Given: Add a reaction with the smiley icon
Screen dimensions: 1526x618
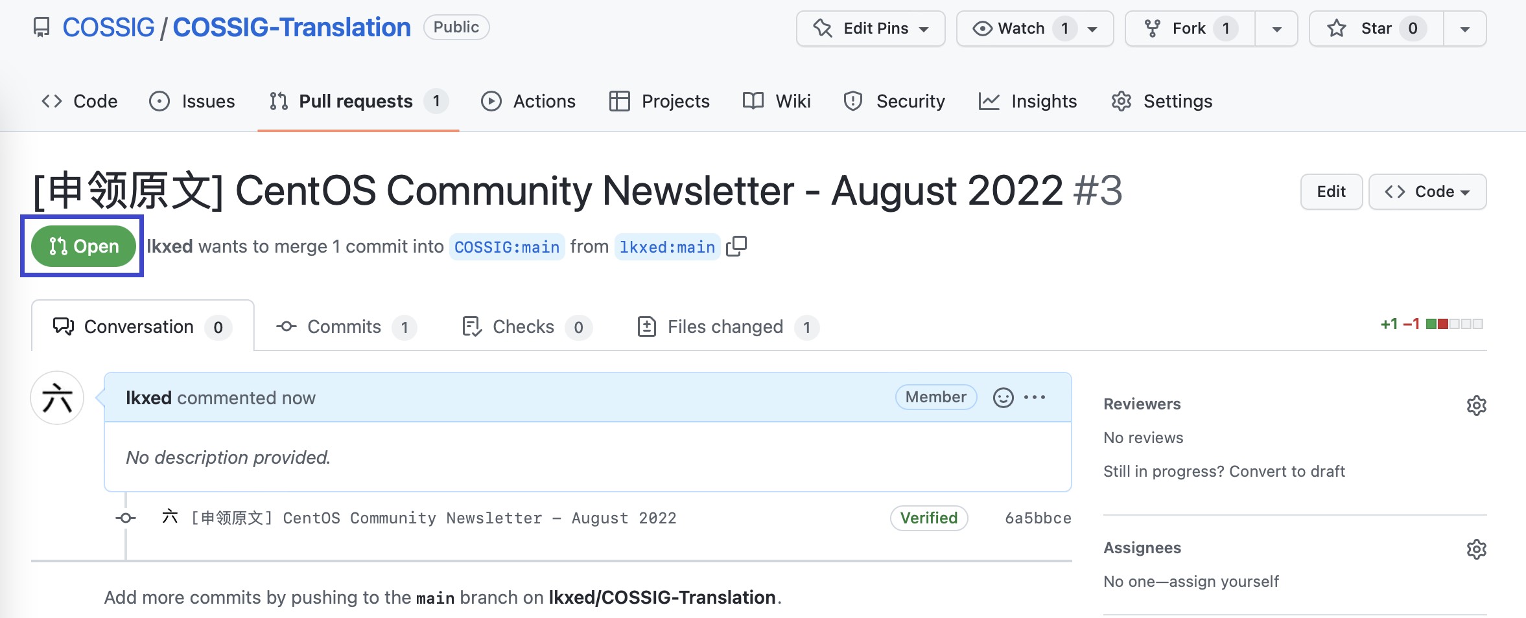Looking at the screenshot, I should (1003, 397).
